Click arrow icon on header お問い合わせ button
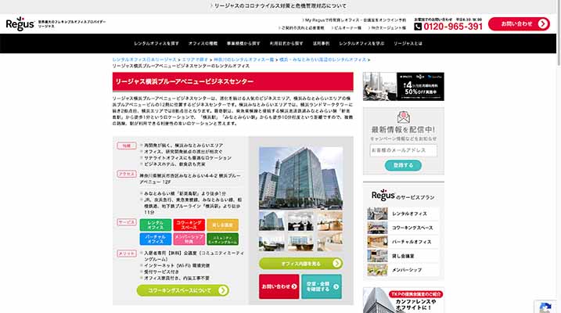The height and width of the screenshot is (313, 561). pos(542,24)
